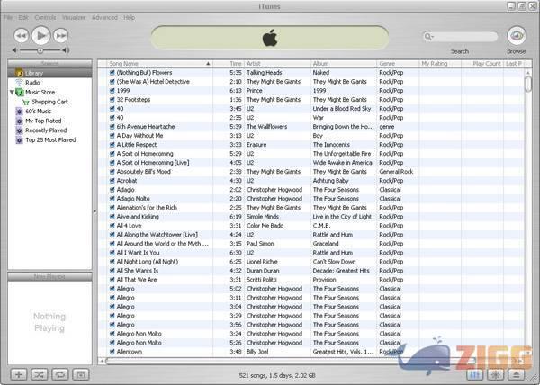Click artist Billy Joel in Allentown row
The image size is (540, 385).
(257, 352)
